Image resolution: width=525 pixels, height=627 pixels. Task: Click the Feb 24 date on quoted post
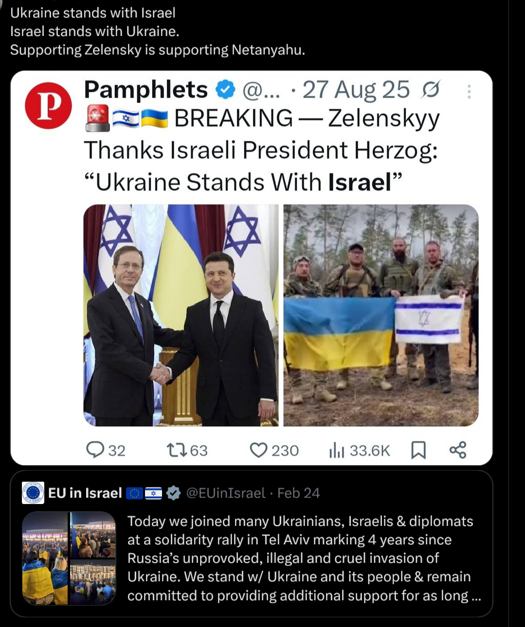299,493
